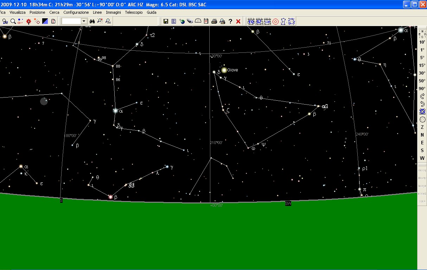This screenshot has height=270, width=427.
Task: Click the printer icon
Action: [x=214, y=21]
